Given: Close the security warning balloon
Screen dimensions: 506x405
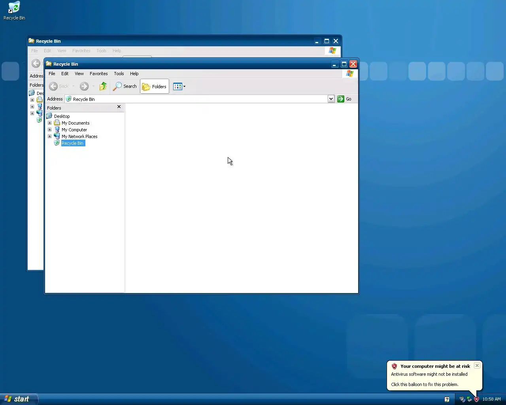Looking at the screenshot, I should click(x=477, y=365).
